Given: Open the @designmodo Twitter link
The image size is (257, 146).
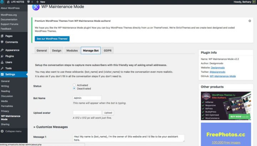Looking at the screenshot, I should tap(217, 72).
